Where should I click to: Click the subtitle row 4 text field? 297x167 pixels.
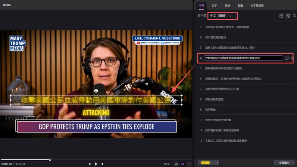(243, 58)
